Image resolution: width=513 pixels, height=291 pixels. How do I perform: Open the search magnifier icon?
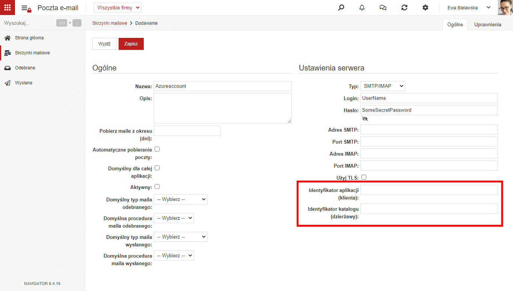coord(341,7)
